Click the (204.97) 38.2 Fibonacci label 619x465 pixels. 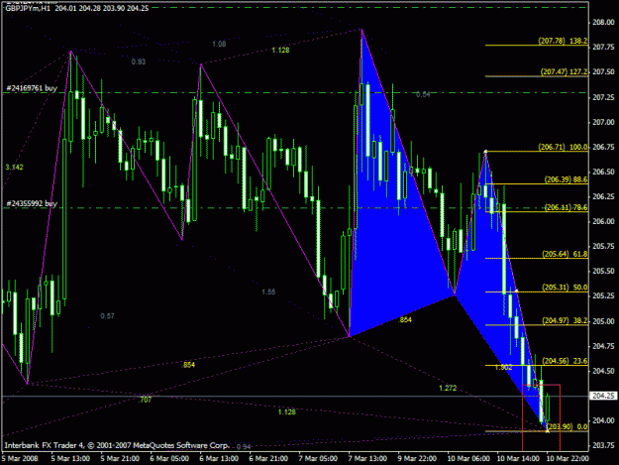pyautogui.click(x=565, y=320)
